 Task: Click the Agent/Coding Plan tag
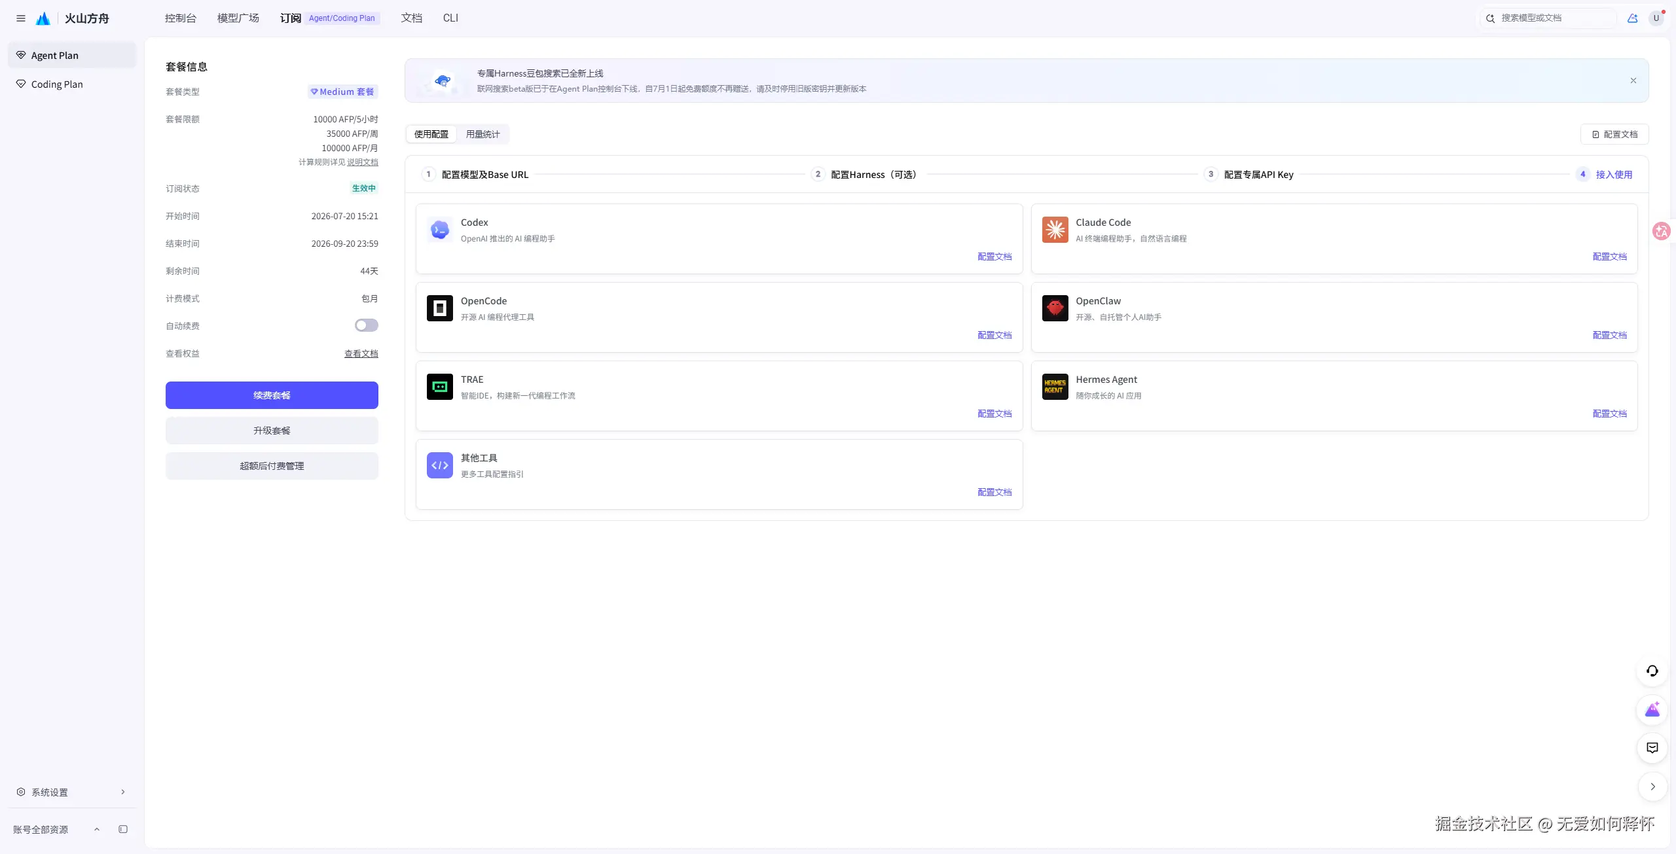(342, 18)
